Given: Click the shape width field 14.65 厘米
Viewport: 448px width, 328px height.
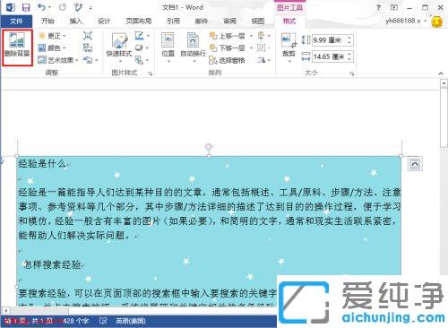Looking at the screenshot, I should coord(329,56).
